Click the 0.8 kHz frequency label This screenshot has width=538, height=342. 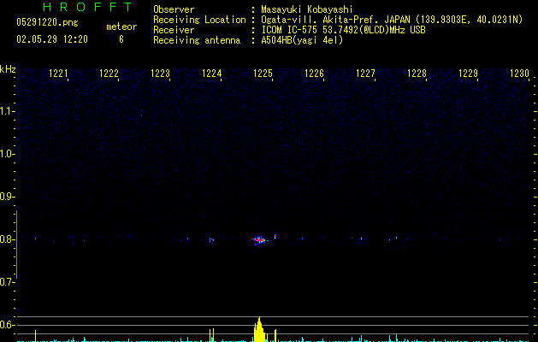[7, 239]
